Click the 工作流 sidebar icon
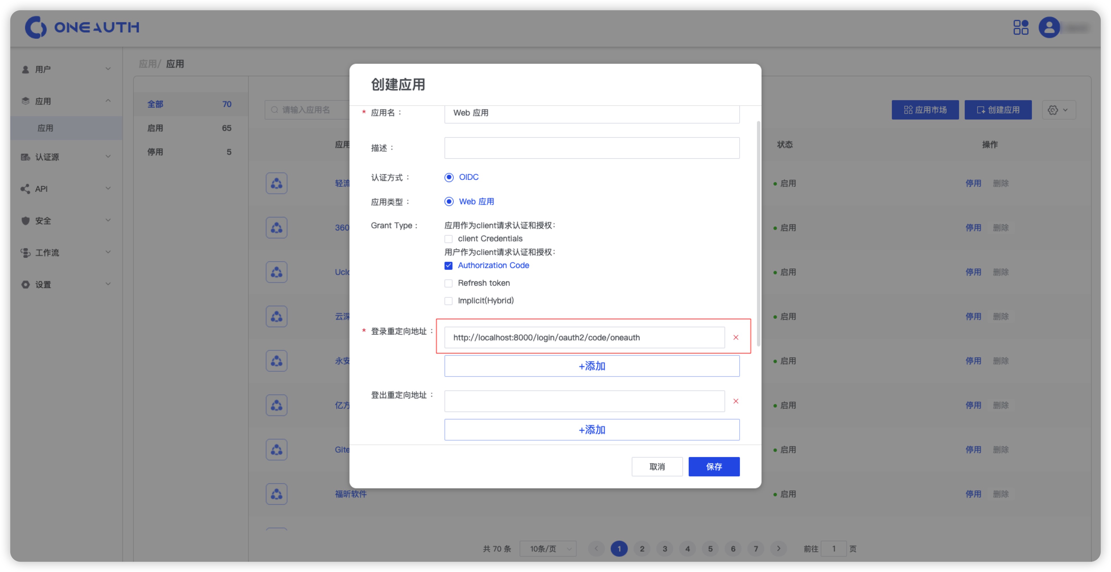 point(25,252)
